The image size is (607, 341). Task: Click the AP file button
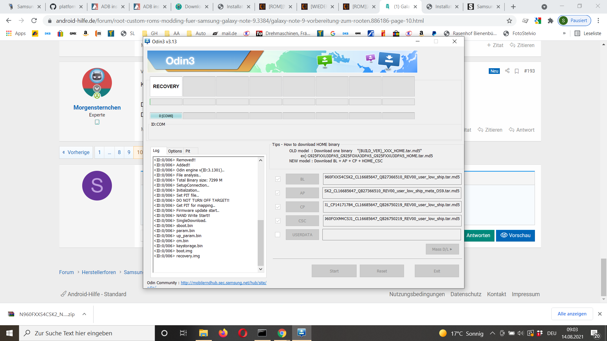tap(302, 193)
